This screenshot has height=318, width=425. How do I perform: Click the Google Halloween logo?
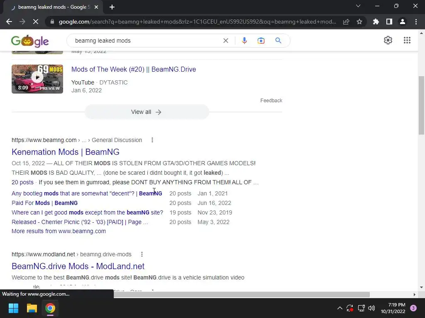pyautogui.click(x=30, y=41)
